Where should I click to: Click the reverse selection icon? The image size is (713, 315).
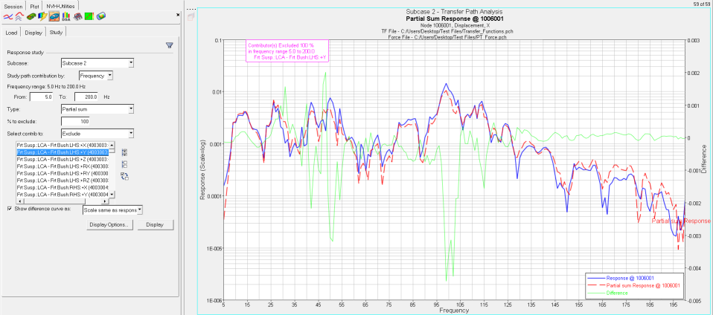click(124, 176)
